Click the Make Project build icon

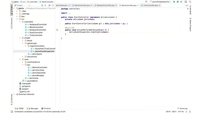pos(146,2)
